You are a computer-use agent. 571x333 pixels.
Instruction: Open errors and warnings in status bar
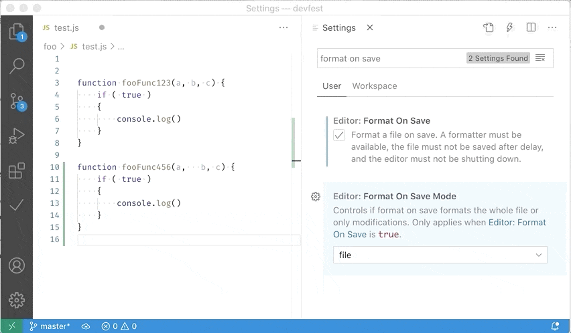pos(119,326)
